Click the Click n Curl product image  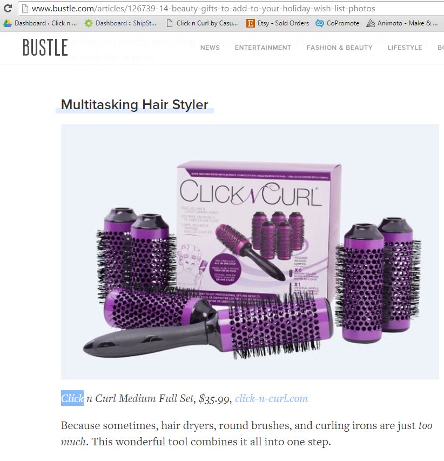[x=250, y=252]
